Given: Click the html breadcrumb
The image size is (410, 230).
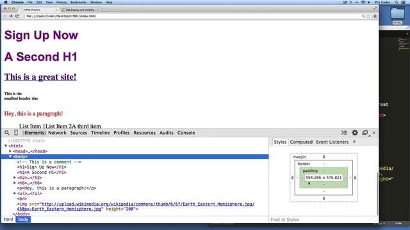Looking at the screenshot, I should [8, 219].
